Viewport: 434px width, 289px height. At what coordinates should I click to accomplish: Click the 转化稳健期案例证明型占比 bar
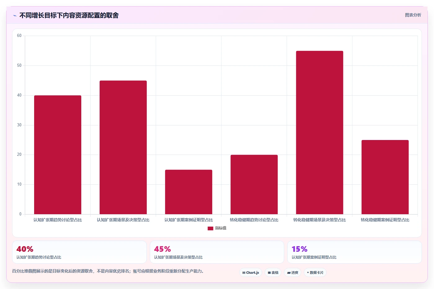385,177
